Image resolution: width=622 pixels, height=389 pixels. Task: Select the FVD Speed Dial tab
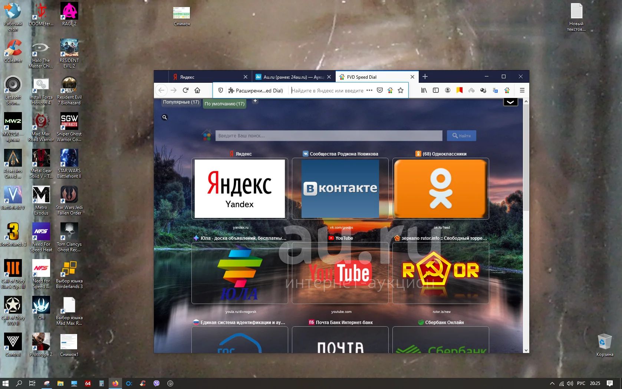[377, 77]
